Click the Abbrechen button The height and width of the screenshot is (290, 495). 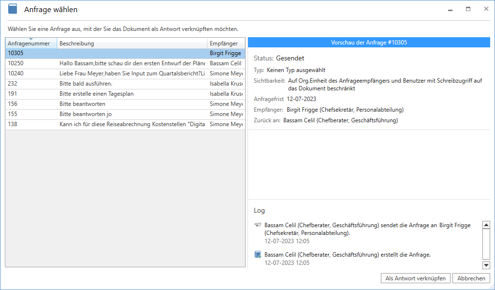pyautogui.click(x=471, y=278)
